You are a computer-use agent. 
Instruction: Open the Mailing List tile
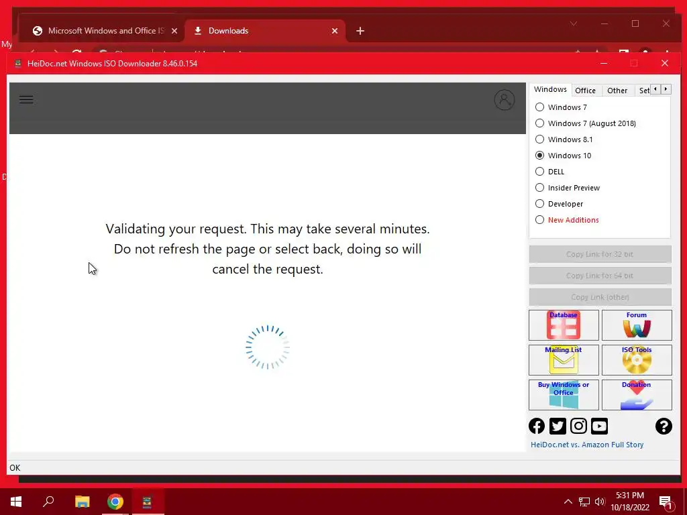(x=564, y=360)
